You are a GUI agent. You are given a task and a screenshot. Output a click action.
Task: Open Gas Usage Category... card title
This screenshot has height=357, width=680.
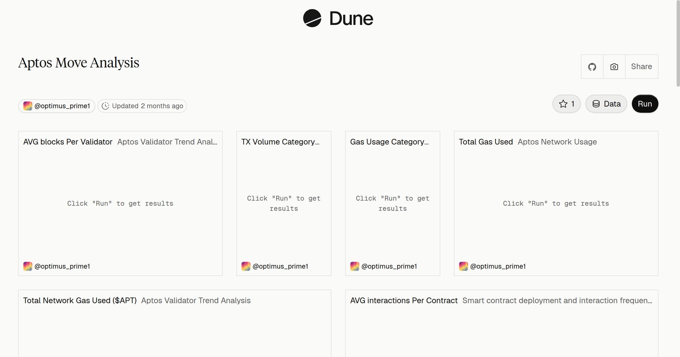[x=389, y=142]
